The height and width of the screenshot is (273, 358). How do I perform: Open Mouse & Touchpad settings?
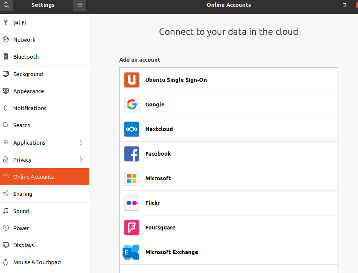45,262
